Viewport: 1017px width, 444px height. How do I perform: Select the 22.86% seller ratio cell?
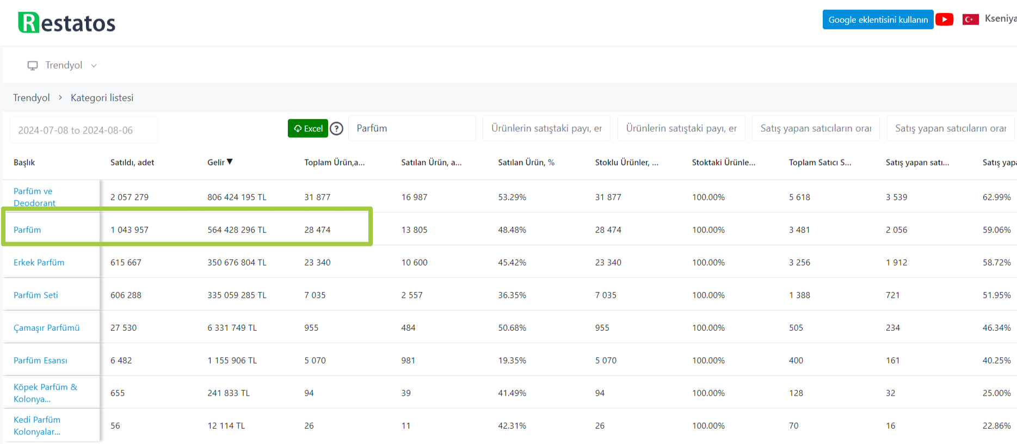pyautogui.click(x=996, y=425)
